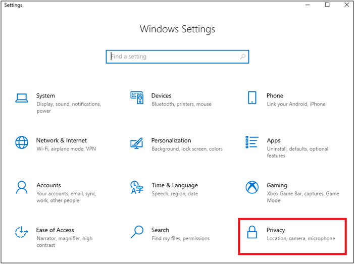The width and height of the screenshot is (355, 264).
Task: Maximize the Settings window
Action: 327,5
